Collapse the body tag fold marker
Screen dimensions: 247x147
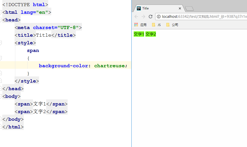tap(1, 96)
